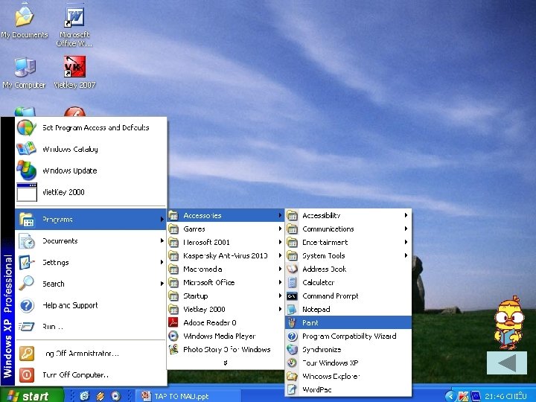Screen dimensions: 536x402
Task: Click the Adobe Reader icon
Action: pyautogui.click(x=173, y=322)
